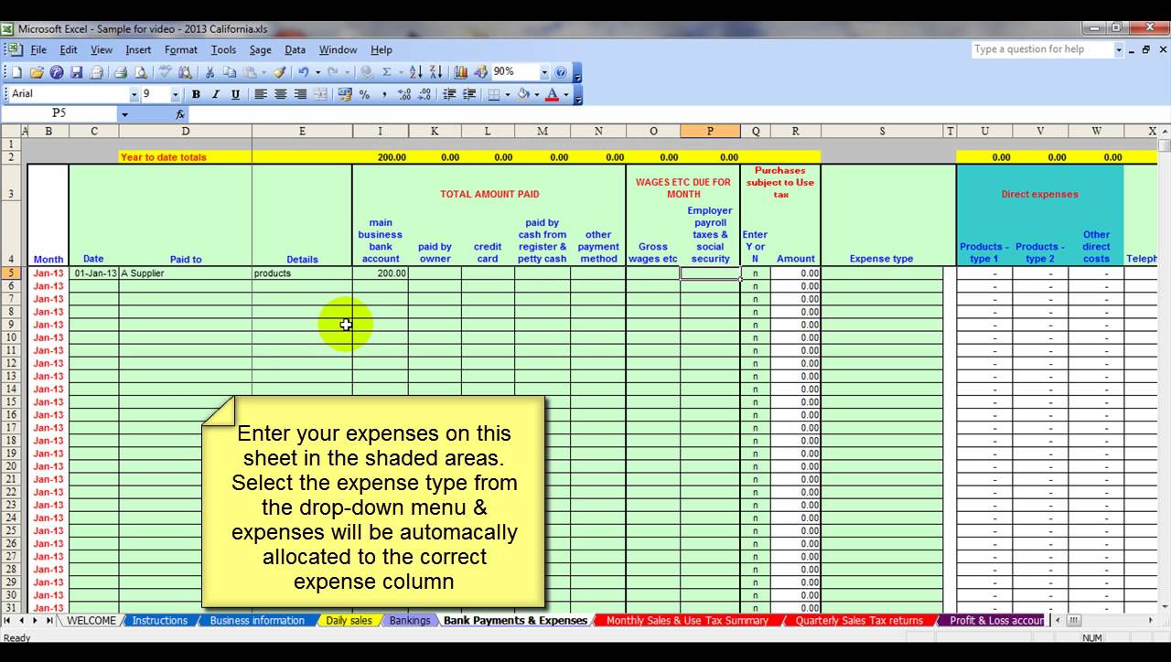The image size is (1171, 662).
Task: Click the Fill Color swatch
Action: [x=521, y=93]
